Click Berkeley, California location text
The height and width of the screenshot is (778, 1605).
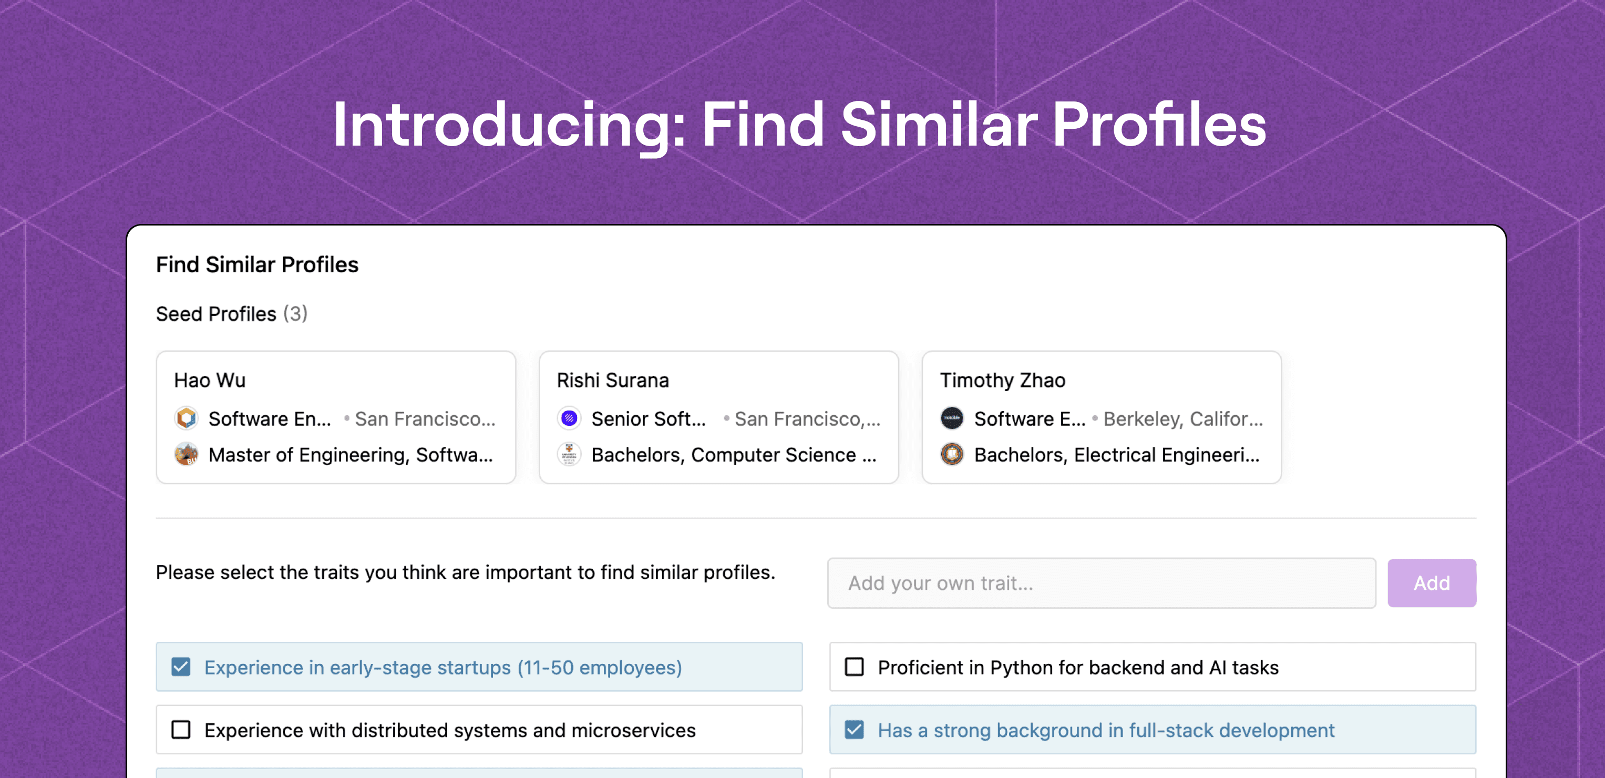[x=1183, y=419]
